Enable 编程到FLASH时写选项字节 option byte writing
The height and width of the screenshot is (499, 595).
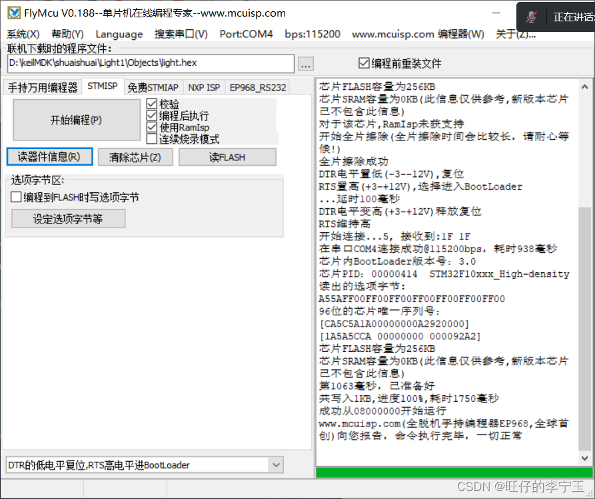[15, 198]
